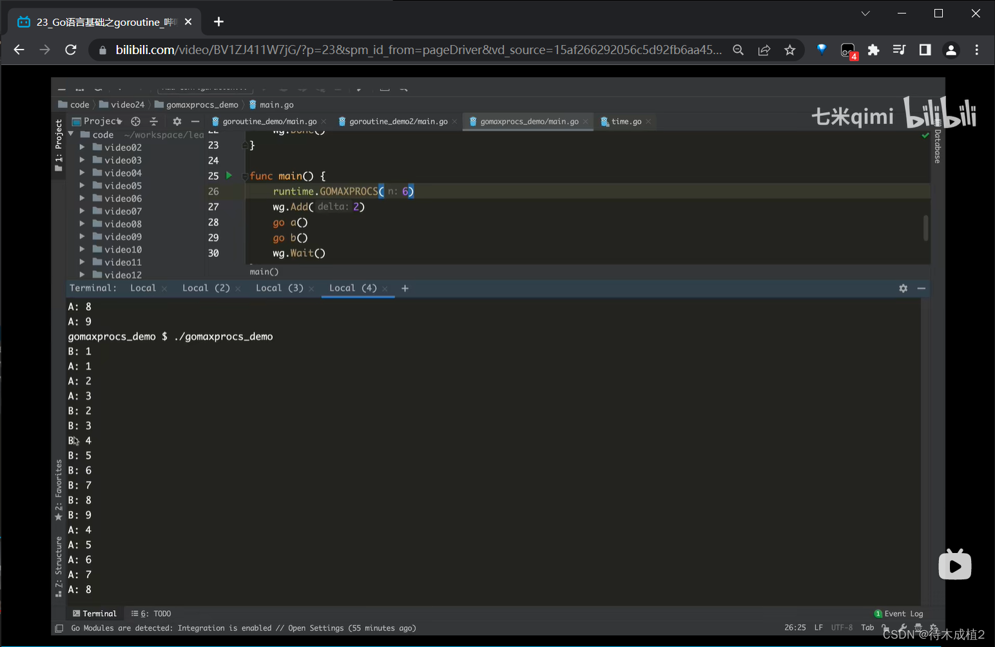Click the blue shield extension icon
Viewport: 995px width, 647px height.
[822, 50]
